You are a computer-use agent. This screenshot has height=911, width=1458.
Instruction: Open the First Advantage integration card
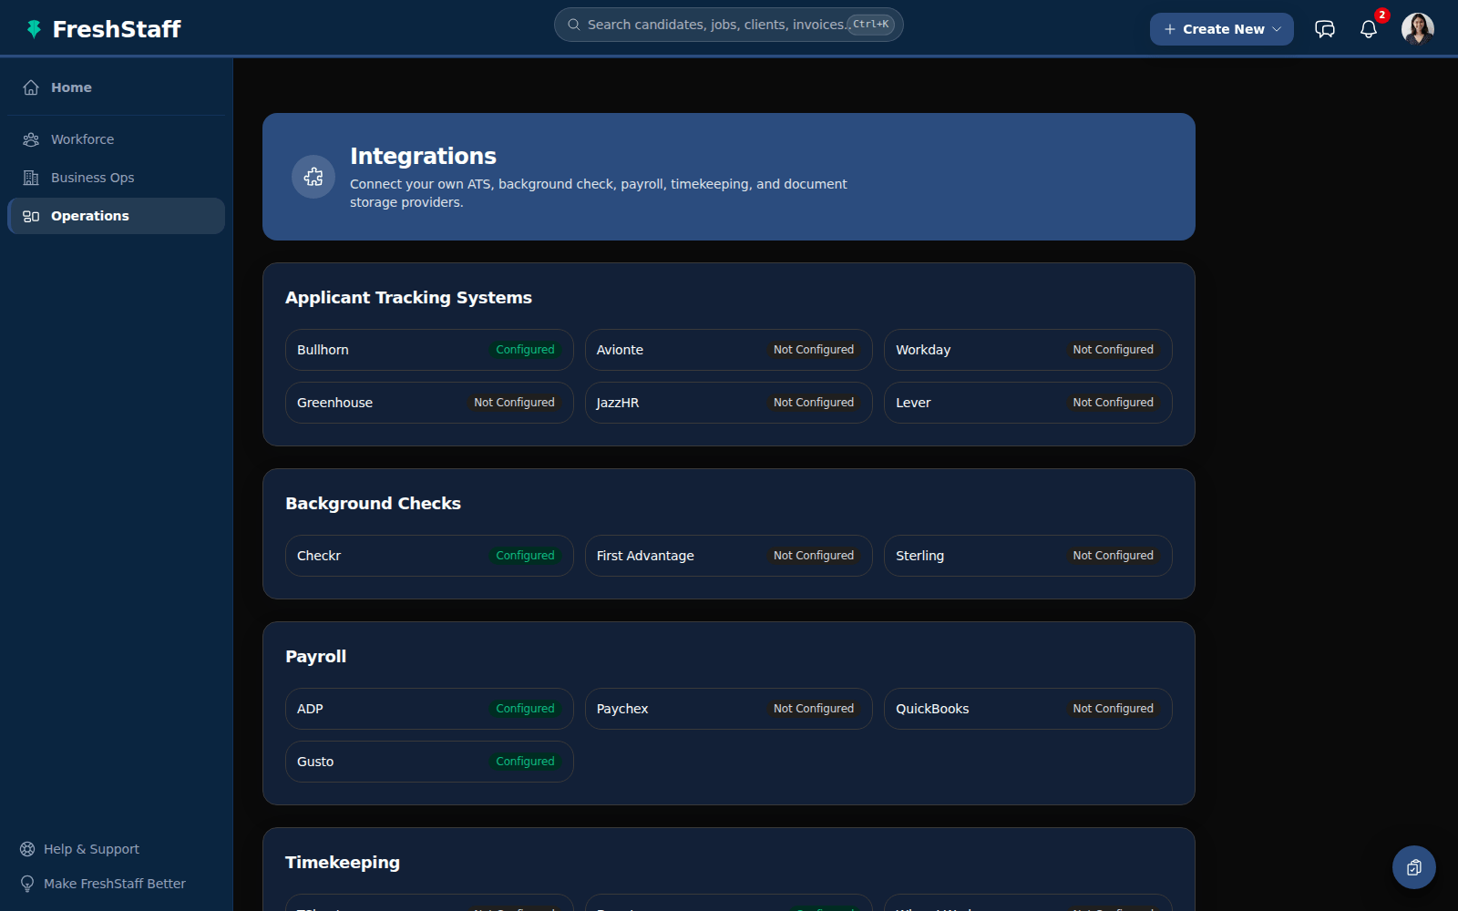(x=729, y=556)
